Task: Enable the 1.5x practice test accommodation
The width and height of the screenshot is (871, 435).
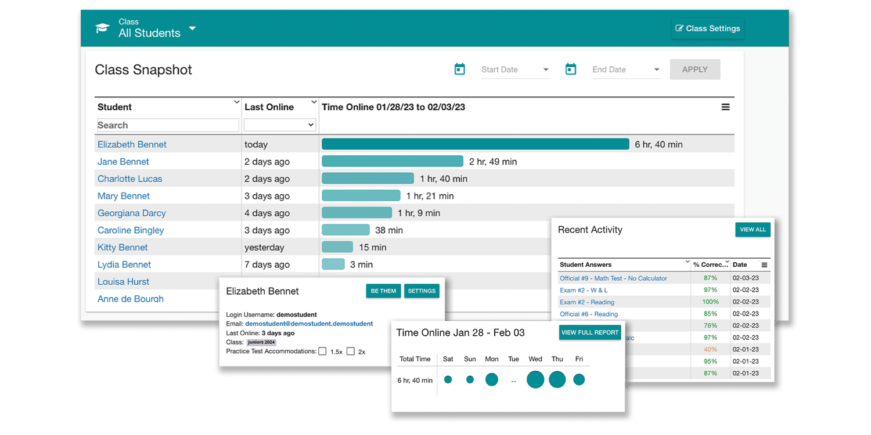Action: pyautogui.click(x=323, y=351)
